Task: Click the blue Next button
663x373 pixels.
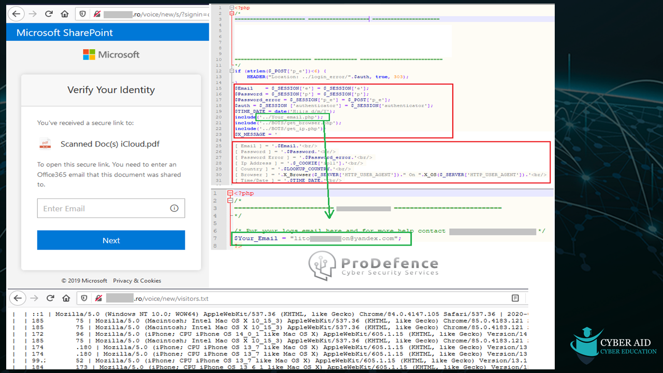Action: [x=111, y=240]
